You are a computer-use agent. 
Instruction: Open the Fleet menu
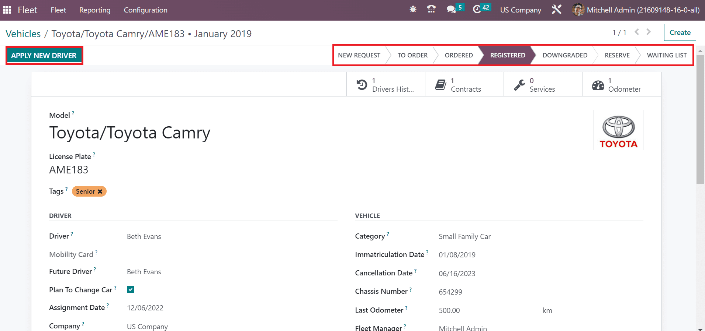58,10
